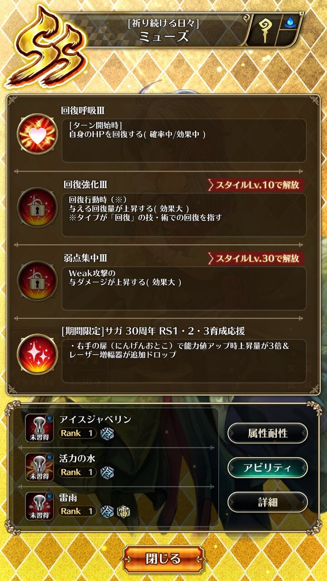Select the 活力の水 unlearned skill icon
This screenshot has width=327, height=581.
pyautogui.click(x=40, y=467)
